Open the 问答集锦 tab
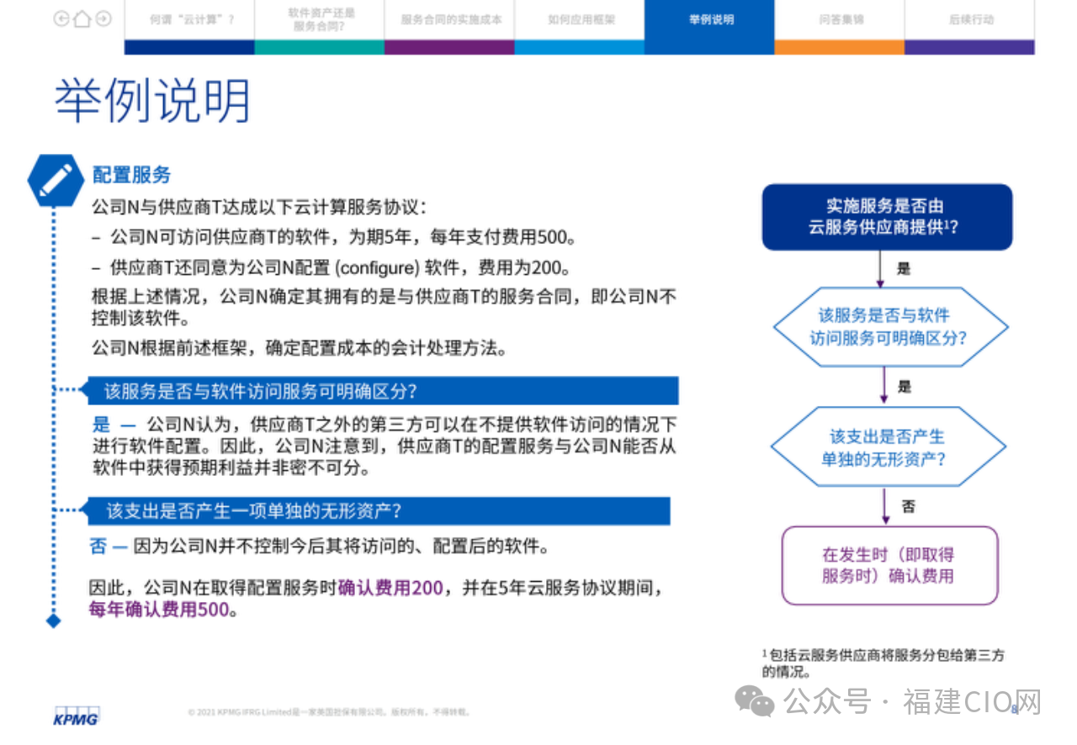 coord(839,19)
